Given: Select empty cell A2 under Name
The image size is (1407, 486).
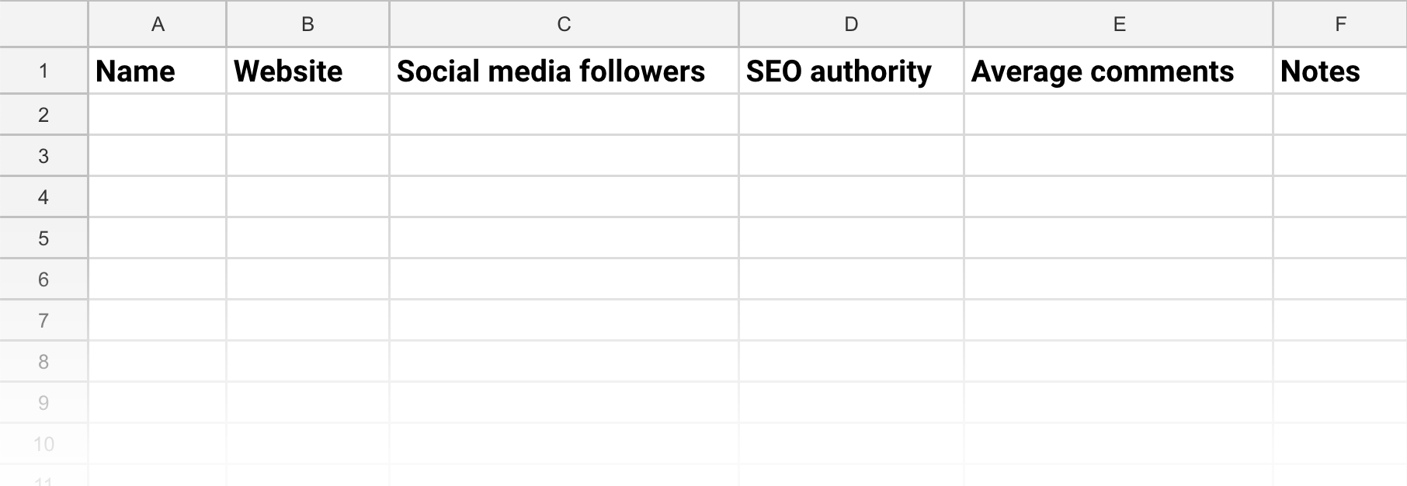Looking at the screenshot, I should [158, 115].
